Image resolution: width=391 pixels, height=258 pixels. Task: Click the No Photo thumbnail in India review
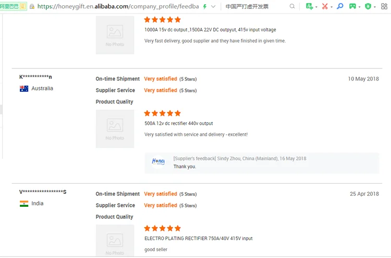[115, 241]
